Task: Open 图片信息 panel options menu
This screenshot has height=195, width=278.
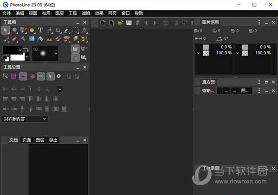Action: pyautogui.click(x=259, y=22)
